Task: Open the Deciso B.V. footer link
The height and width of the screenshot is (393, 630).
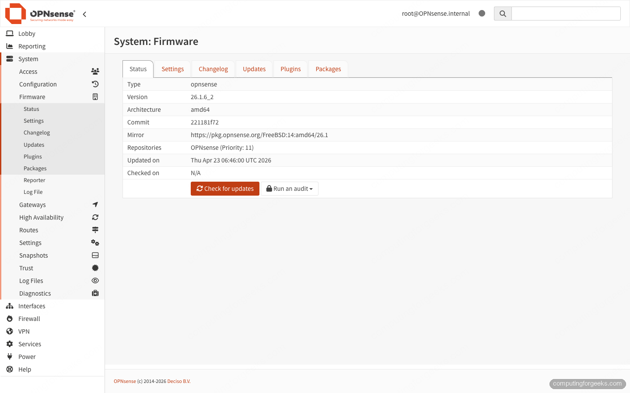Action: pos(179,381)
